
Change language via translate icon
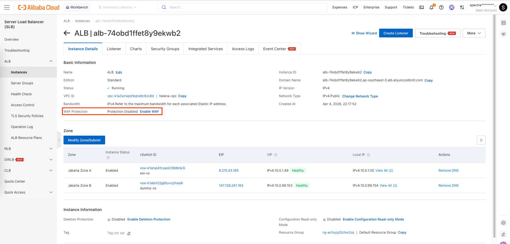462,7
